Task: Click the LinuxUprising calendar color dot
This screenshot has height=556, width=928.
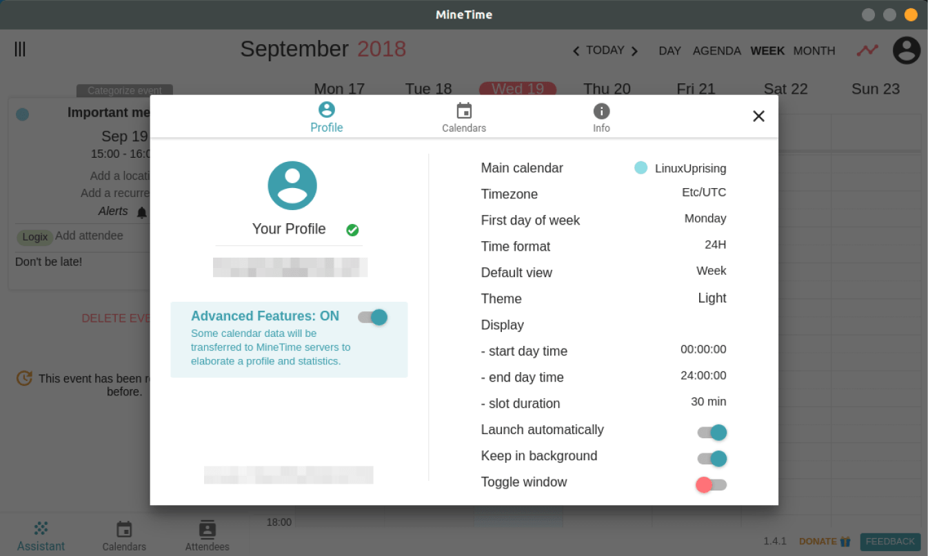Action: (x=640, y=167)
